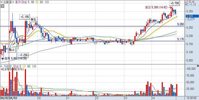This screenshot has height=100, width=199.
Task: Click the LC:5.14 indicator value
Action: tap(189, 2)
